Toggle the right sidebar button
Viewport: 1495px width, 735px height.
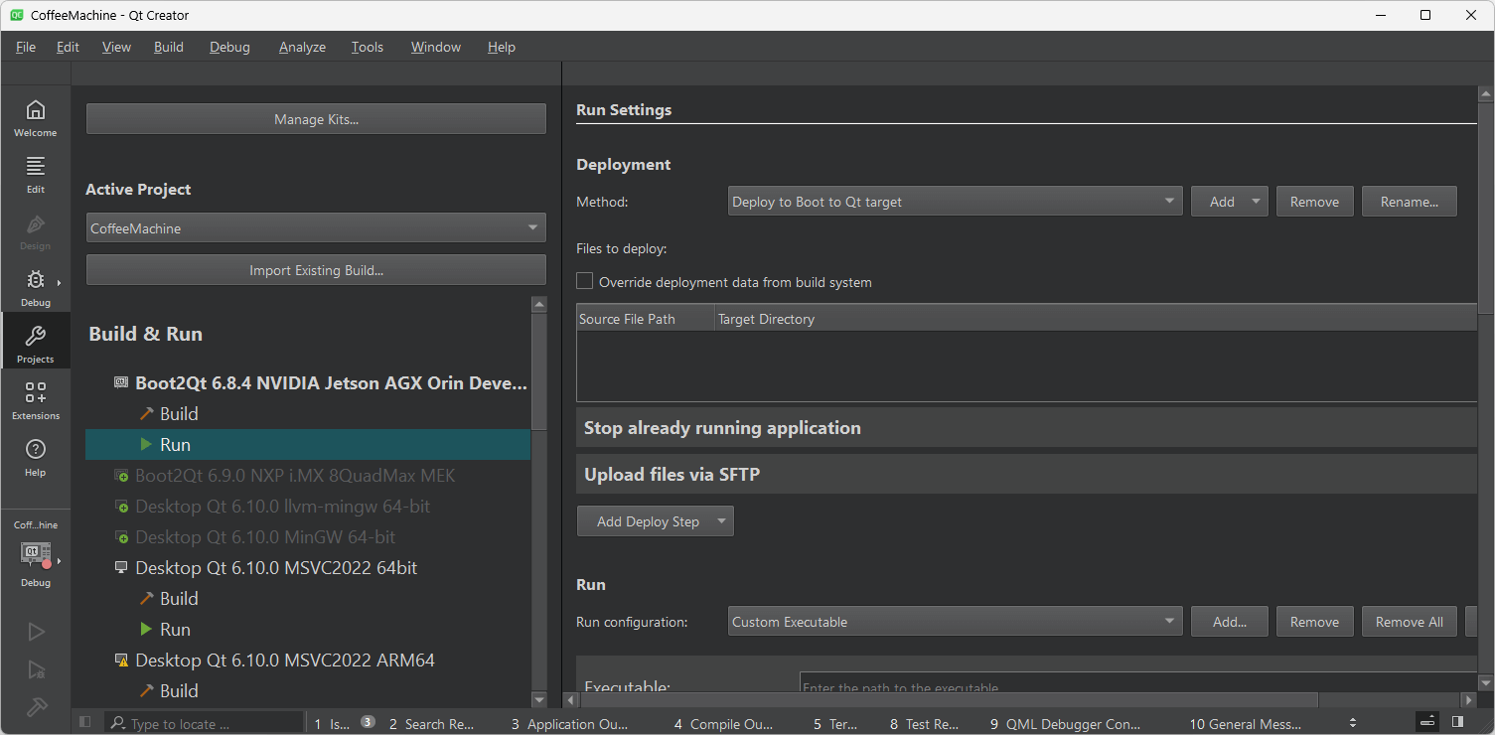click(1457, 722)
